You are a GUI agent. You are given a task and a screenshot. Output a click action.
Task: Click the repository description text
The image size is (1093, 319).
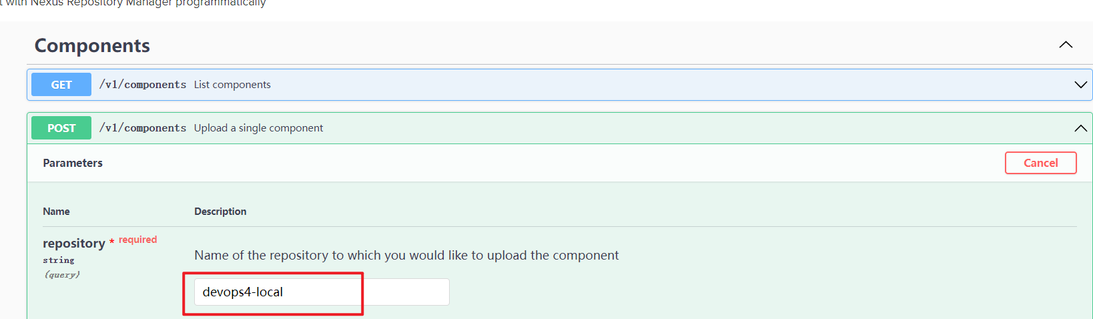click(x=406, y=255)
